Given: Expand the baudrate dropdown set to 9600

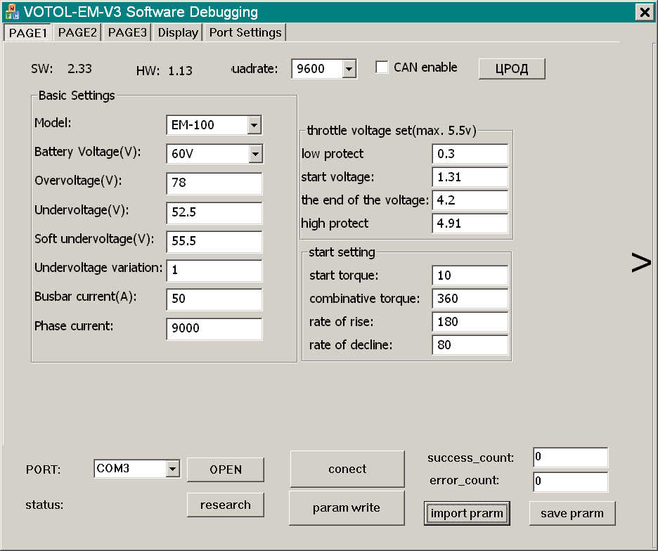Looking at the screenshot, I should (349, 69).
